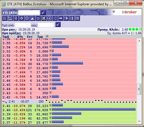Viewport: 144px width, 127px height.
Task: Maximize the Internet Explorer window
Action: point(125,3)
